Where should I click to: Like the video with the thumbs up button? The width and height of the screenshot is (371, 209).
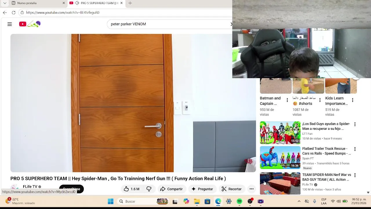tap(132, 189)
